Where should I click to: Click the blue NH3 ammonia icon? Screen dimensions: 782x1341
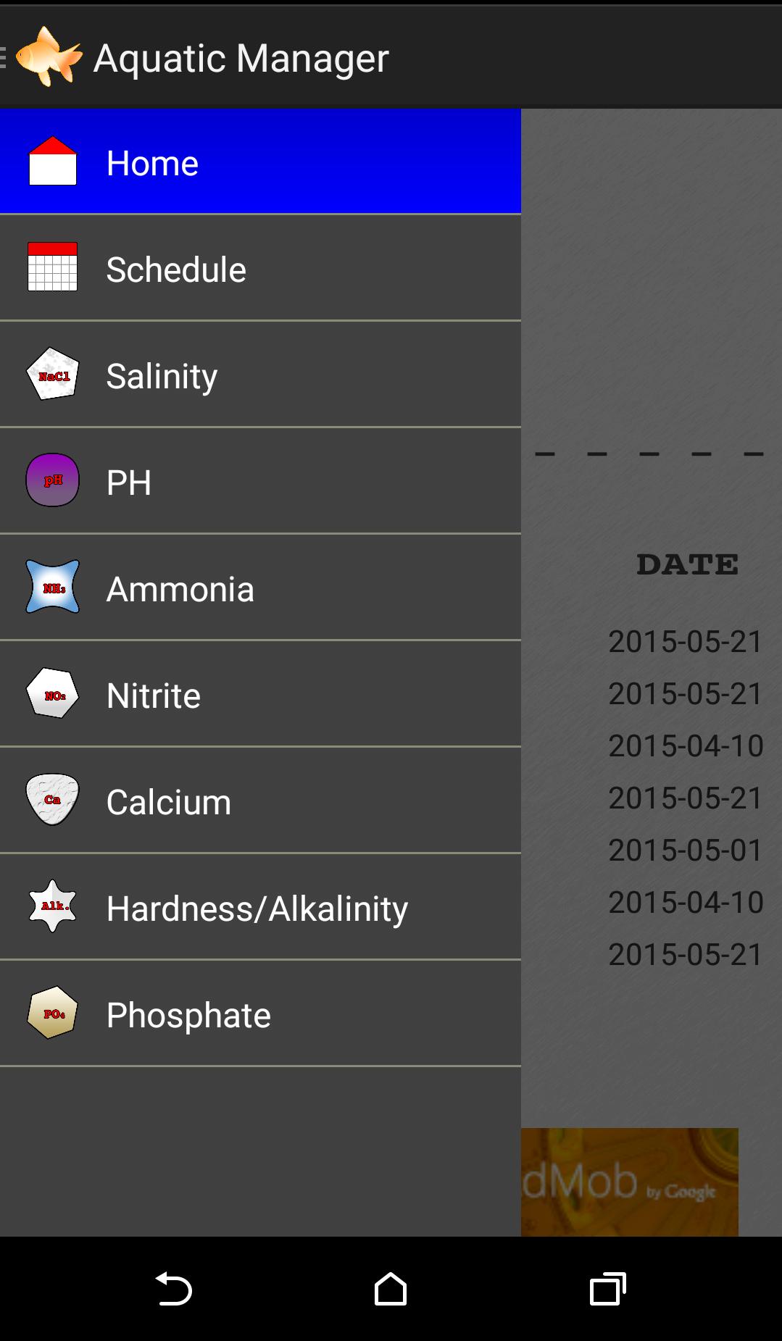52,587
